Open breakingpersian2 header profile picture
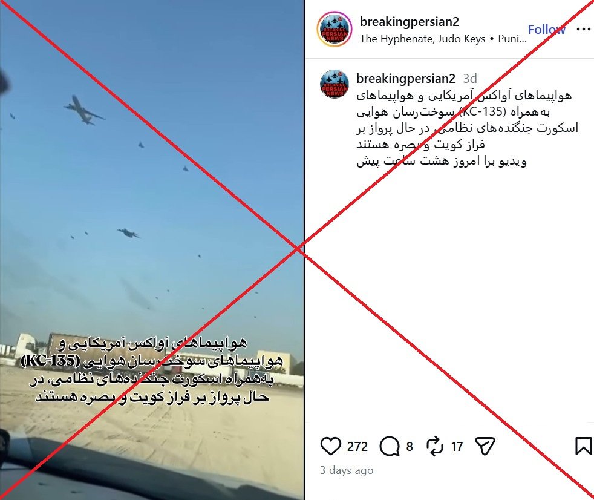The height and width of the screenshot is (500, 594). click(x=335, y=29)
